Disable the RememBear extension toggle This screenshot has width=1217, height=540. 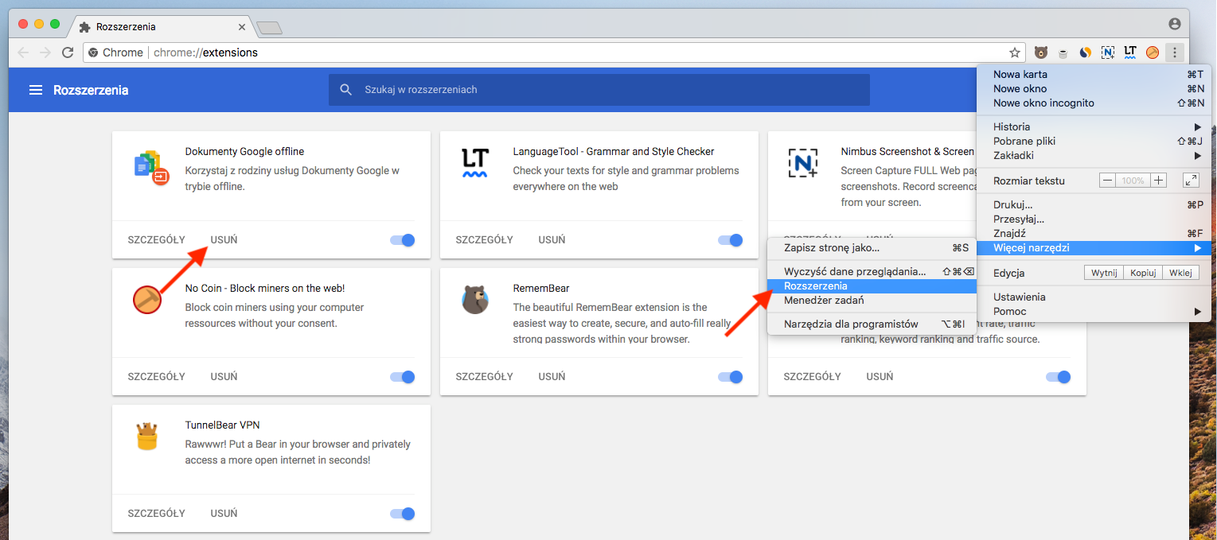coord(731,377)
